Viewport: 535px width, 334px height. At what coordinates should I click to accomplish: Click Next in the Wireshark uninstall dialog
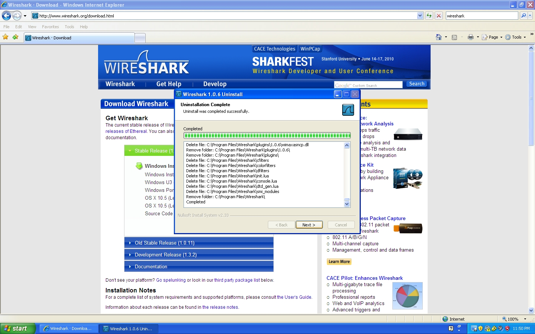pyautogui.click(x=309, y=225)
